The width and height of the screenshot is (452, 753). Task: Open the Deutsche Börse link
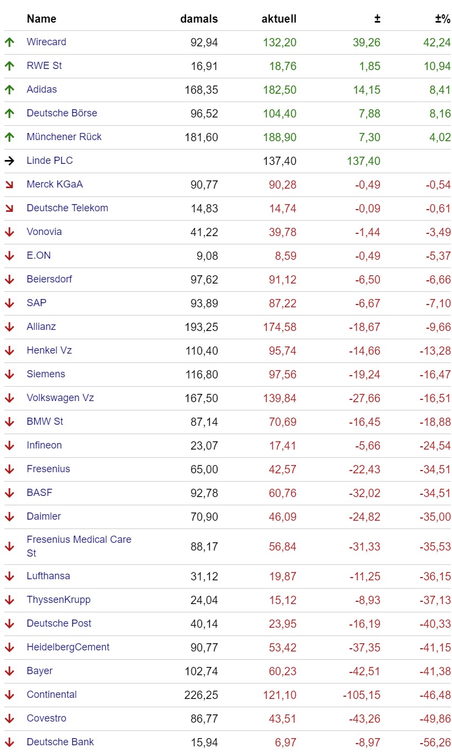tap(62, 113)
